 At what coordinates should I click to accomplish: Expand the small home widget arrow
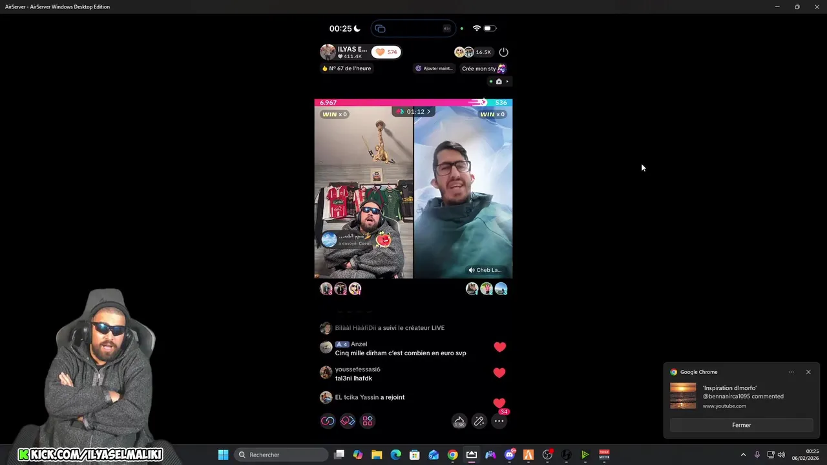pos(508,81)
